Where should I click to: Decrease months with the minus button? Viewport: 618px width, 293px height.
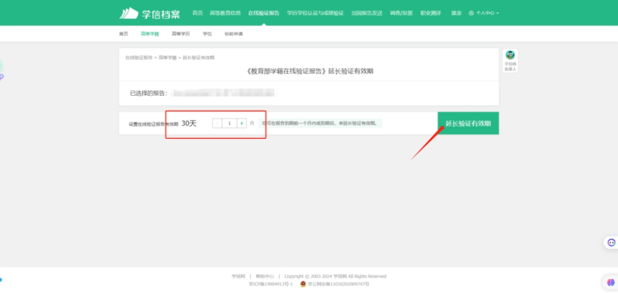click(x=217, y=124)
